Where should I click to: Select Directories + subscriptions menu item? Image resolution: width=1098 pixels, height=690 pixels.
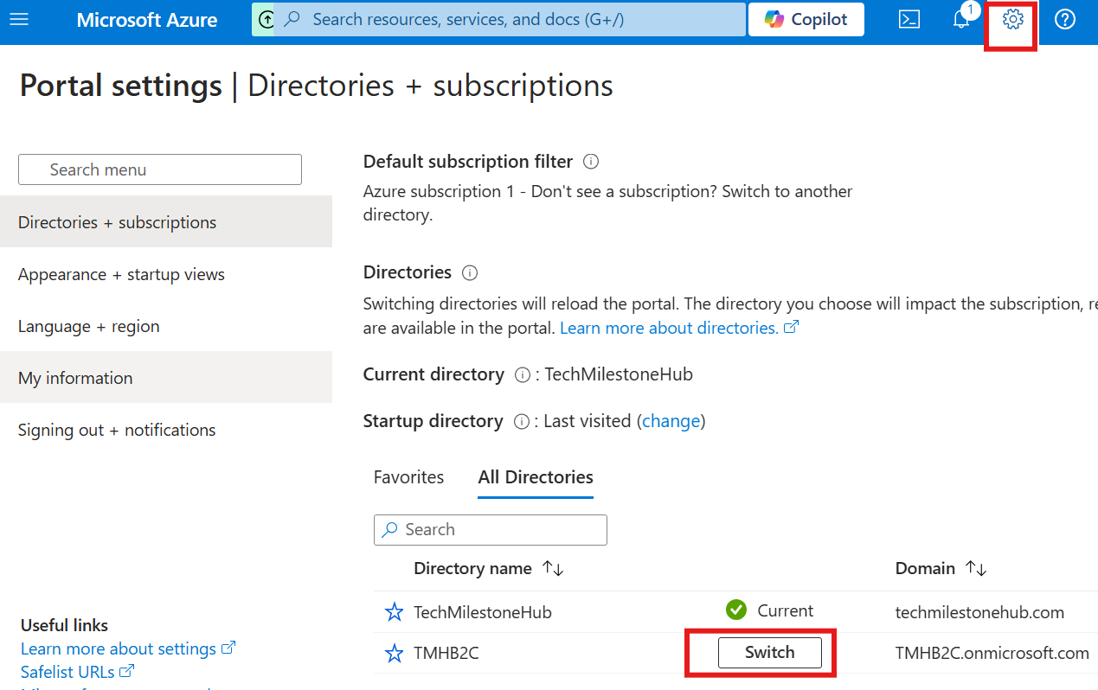click(x=166, y=222)
